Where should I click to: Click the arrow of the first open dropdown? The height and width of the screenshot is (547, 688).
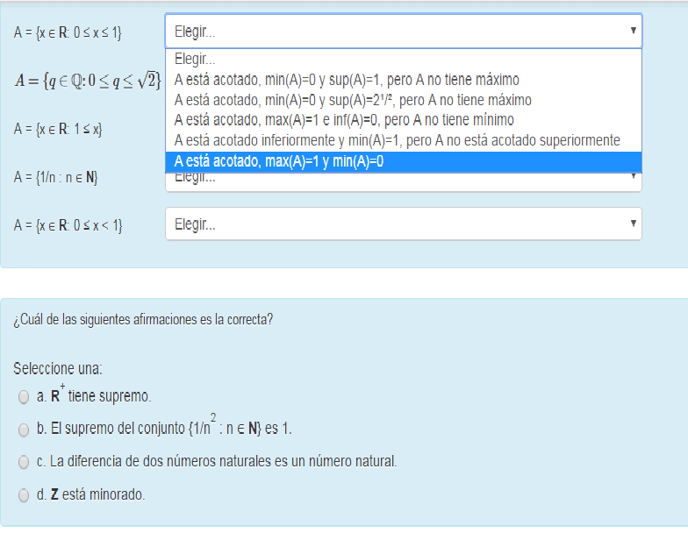(633, 32)
